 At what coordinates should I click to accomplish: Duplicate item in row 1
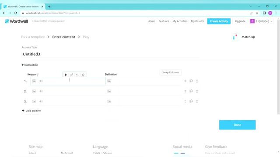coord(191,81)
